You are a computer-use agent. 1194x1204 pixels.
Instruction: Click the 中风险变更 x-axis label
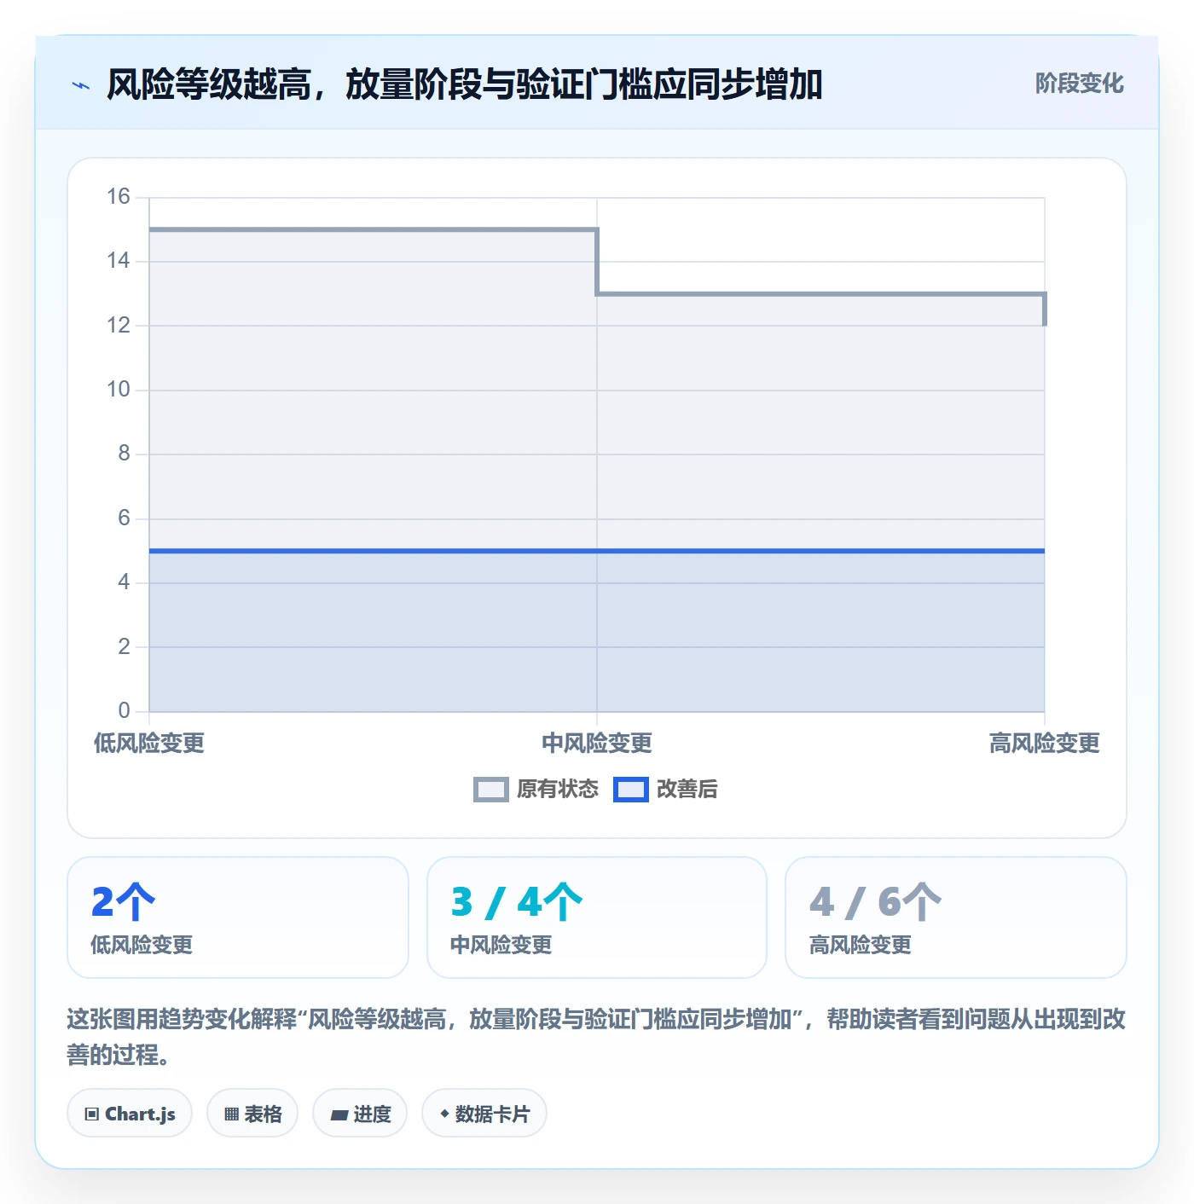point(597,744)
